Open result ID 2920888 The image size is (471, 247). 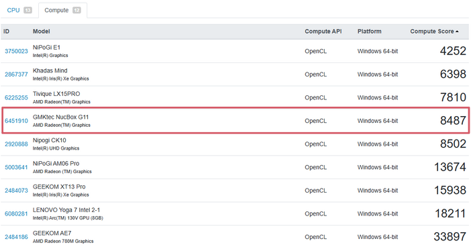[x=16, y=144]
